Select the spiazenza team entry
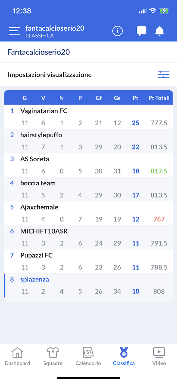 pyautogui.click(x=35, y=279)
